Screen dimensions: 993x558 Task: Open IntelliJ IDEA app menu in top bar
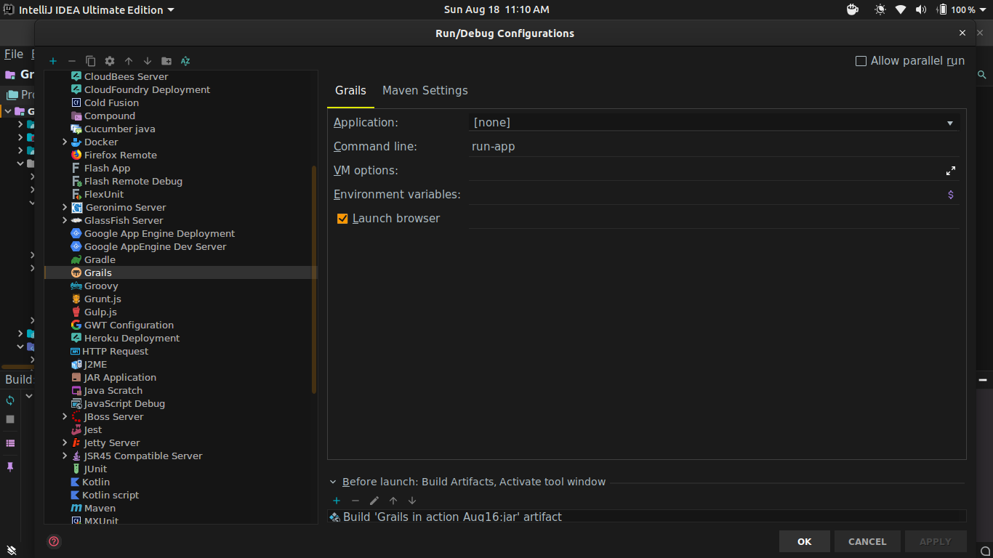click(x=90, y=10)
